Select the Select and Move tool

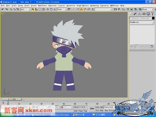click(x=48, y=9)
